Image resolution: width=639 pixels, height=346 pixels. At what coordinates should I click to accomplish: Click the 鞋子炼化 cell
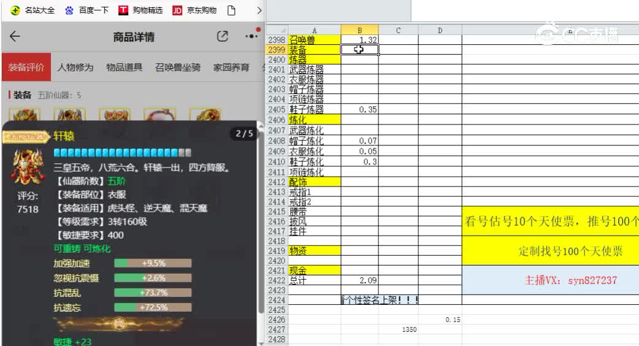click(x=314, y=161)
